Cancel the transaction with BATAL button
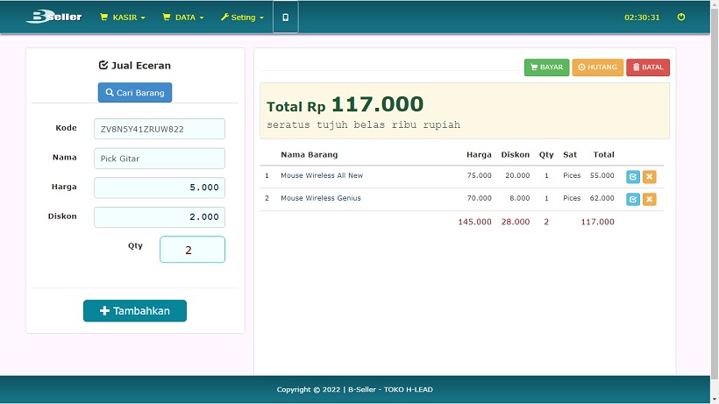The image size is (719, 404). (x=648, y=67)
